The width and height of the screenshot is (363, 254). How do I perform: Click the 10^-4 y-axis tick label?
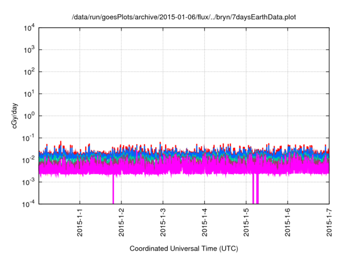click(x=28, y=204)
